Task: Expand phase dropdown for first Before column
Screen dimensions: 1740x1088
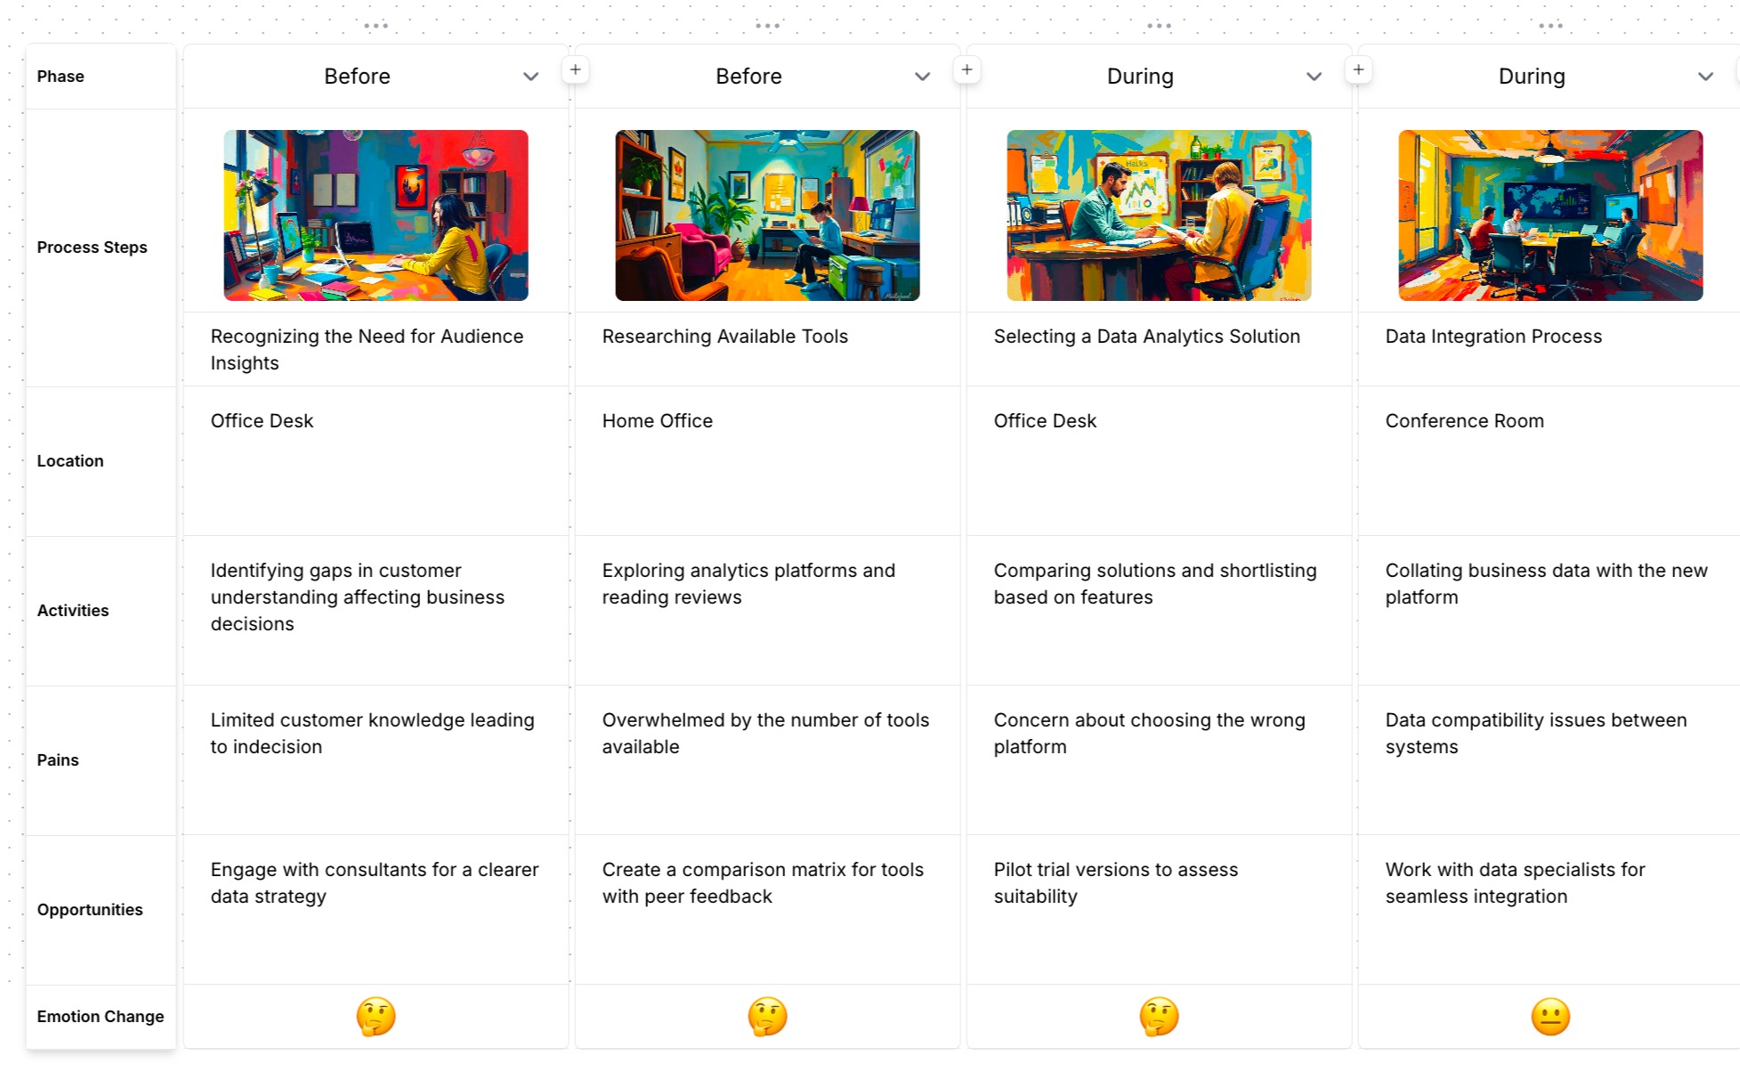Action: click(x=530, y=77)
